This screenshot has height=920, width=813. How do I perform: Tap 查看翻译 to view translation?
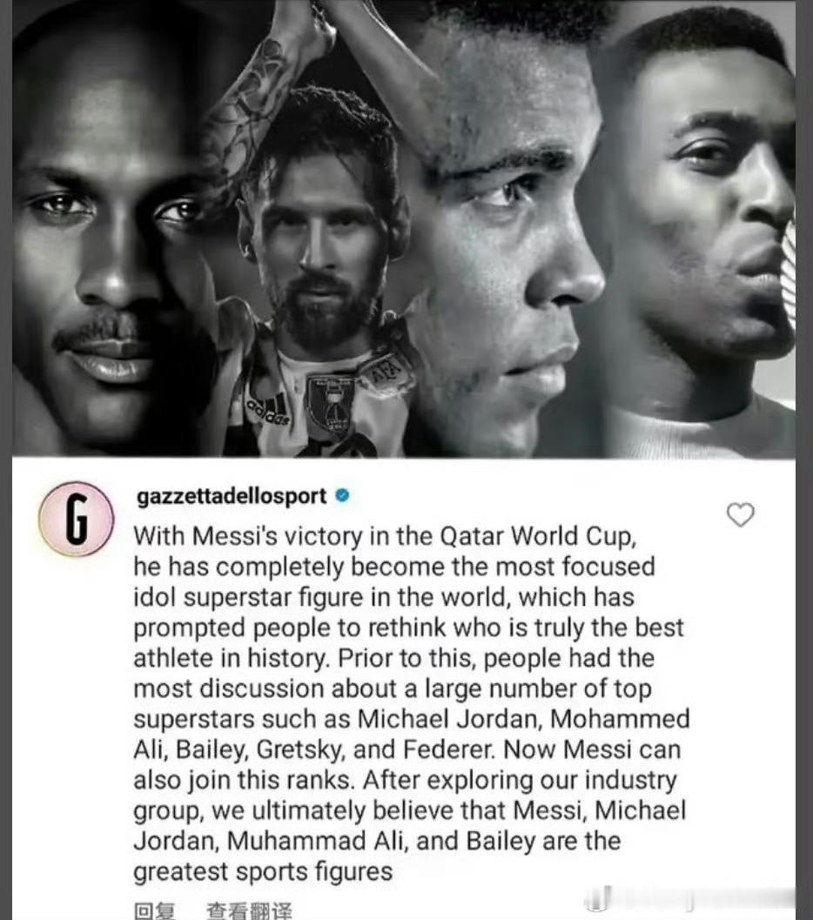(x=249, y=910)
